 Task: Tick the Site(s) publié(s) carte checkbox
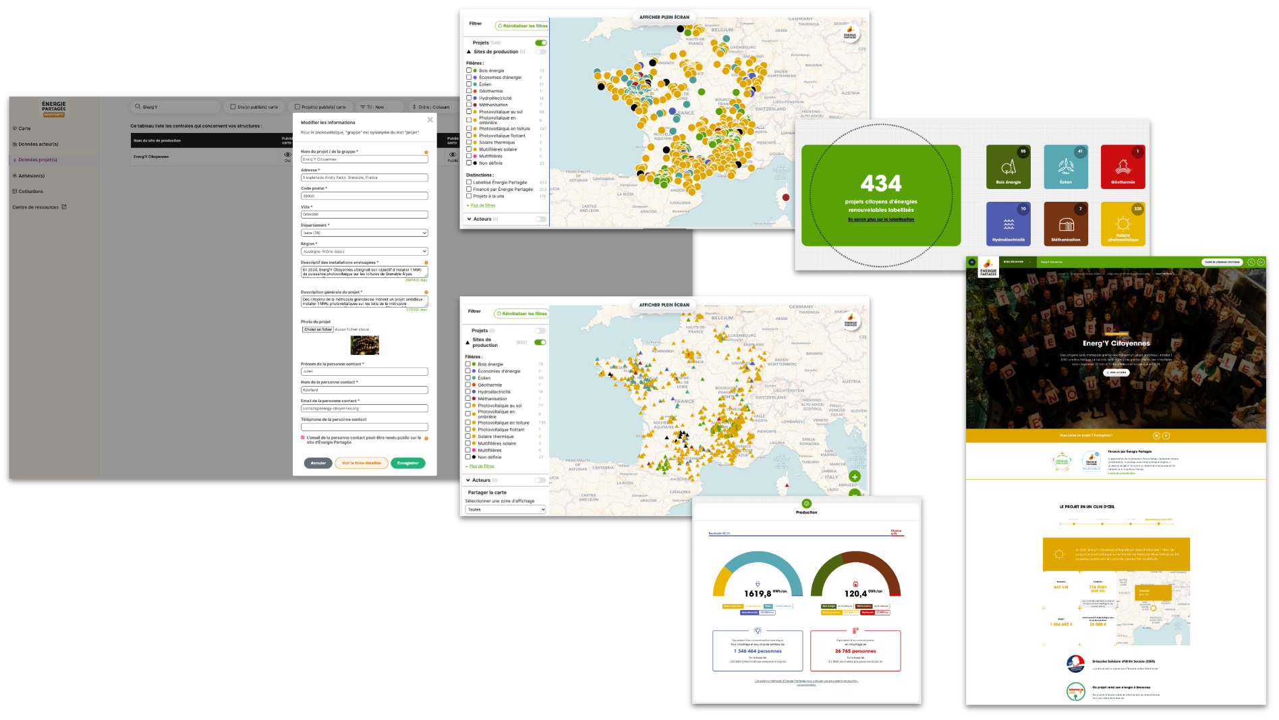click(233, 107)
